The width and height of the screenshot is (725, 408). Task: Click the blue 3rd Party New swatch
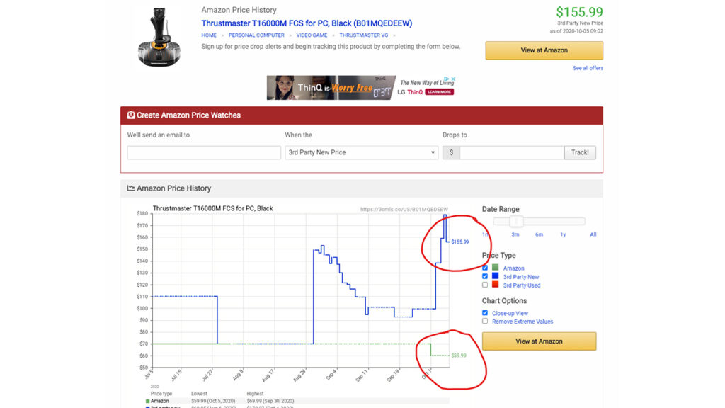[x=495, y=276]
